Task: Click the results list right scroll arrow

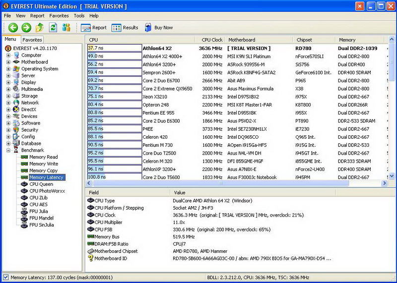Action: tap(385, 183)
